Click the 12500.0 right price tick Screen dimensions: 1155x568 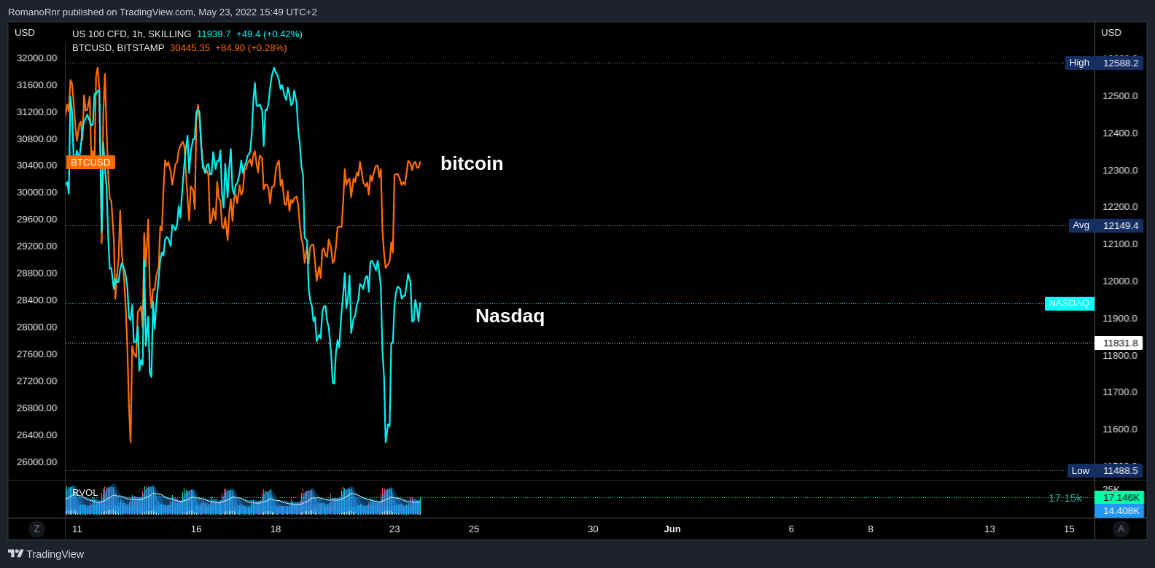pyautogui.click(x=1120, y=96)
